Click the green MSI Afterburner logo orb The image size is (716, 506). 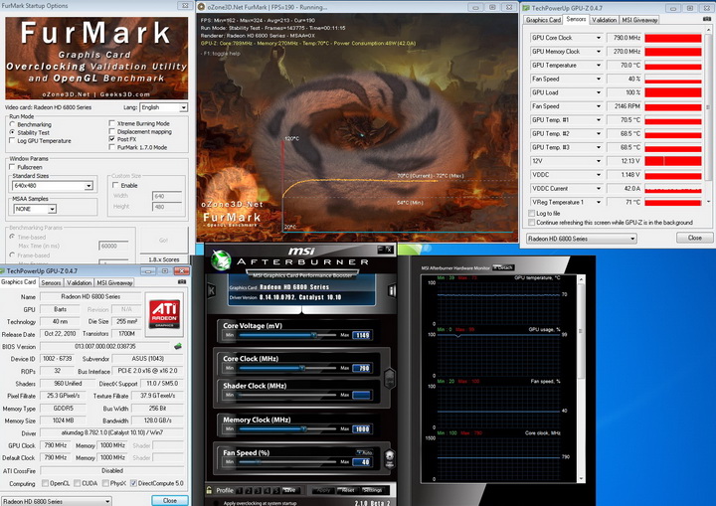pyautogui.click(x=221, y=260)
